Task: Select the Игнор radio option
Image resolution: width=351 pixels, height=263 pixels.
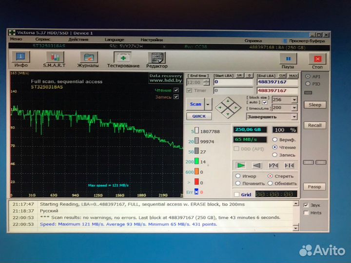Action: coord(238,176)
